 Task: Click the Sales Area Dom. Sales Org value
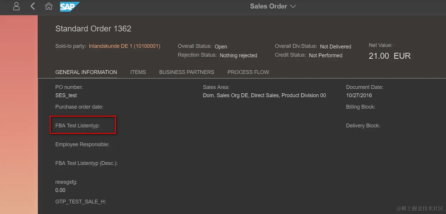(264, 95)
